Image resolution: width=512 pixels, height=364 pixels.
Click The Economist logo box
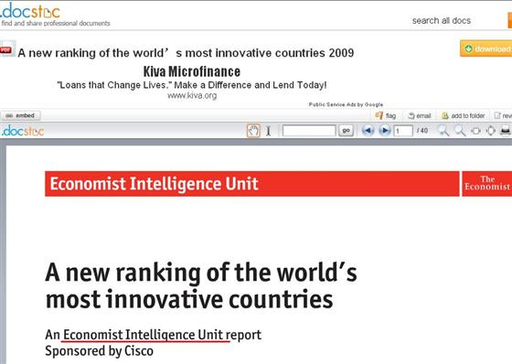pos(487,184)
